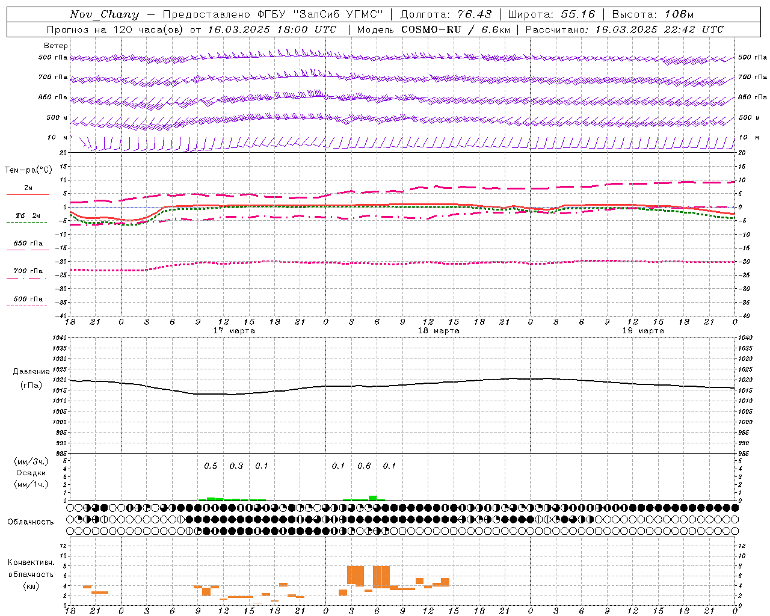Click '850 гПа' in the temperature legend
770x616 pixels.
click(x=28, y=244)
